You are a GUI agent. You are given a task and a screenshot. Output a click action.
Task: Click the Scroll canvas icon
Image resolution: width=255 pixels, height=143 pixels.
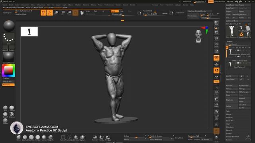pos(216,32)
